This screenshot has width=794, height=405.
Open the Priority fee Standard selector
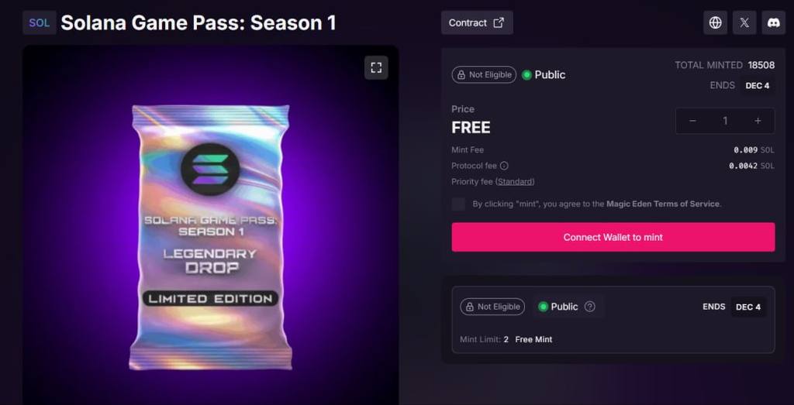(x=515, y=181)
